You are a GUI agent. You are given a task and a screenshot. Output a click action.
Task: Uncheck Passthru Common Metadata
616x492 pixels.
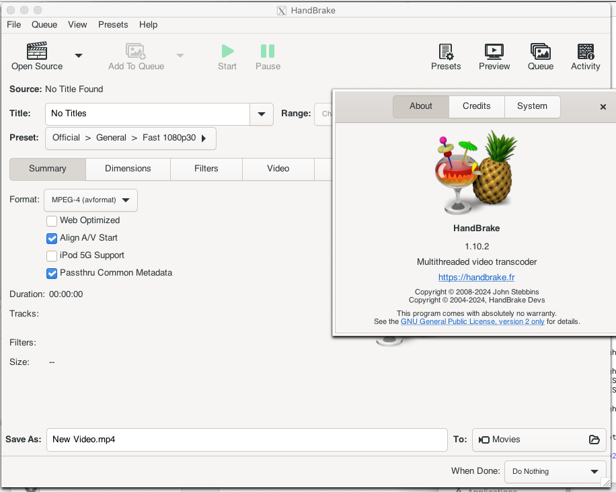[52, 274]
